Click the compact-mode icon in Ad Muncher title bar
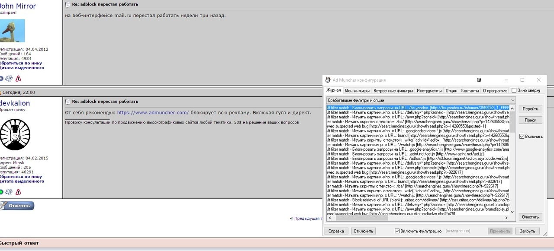 pos(479,80)
